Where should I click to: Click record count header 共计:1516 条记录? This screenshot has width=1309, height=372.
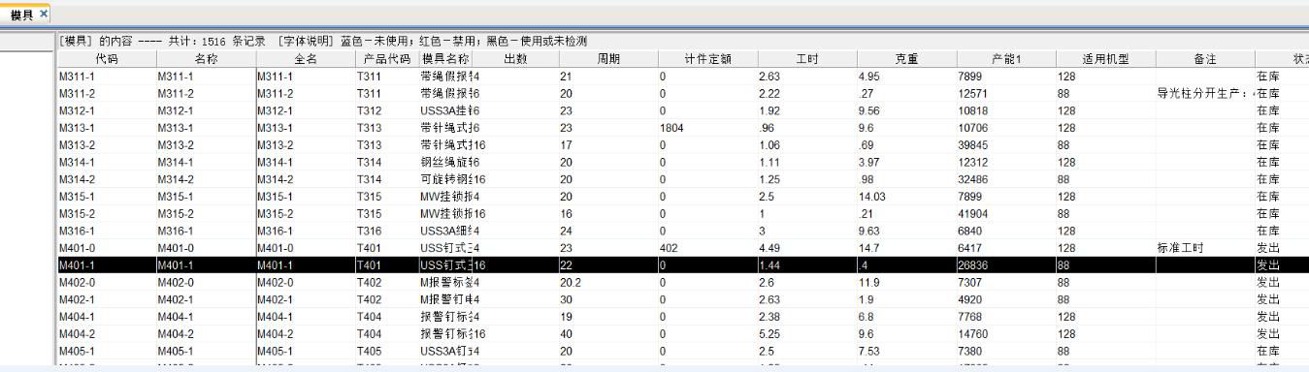point(216,42)
